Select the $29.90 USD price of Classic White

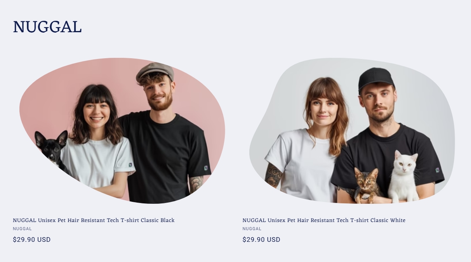point(261,239)
